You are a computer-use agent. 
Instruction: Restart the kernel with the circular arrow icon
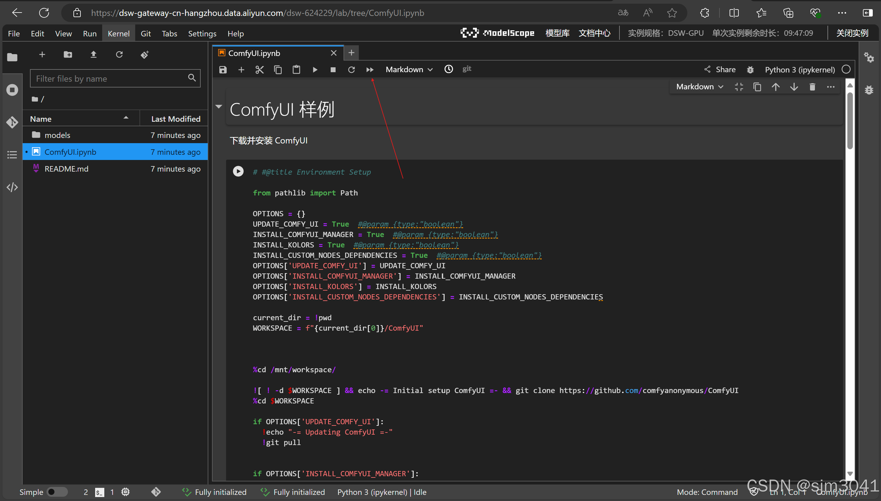[x=351, y=70]
